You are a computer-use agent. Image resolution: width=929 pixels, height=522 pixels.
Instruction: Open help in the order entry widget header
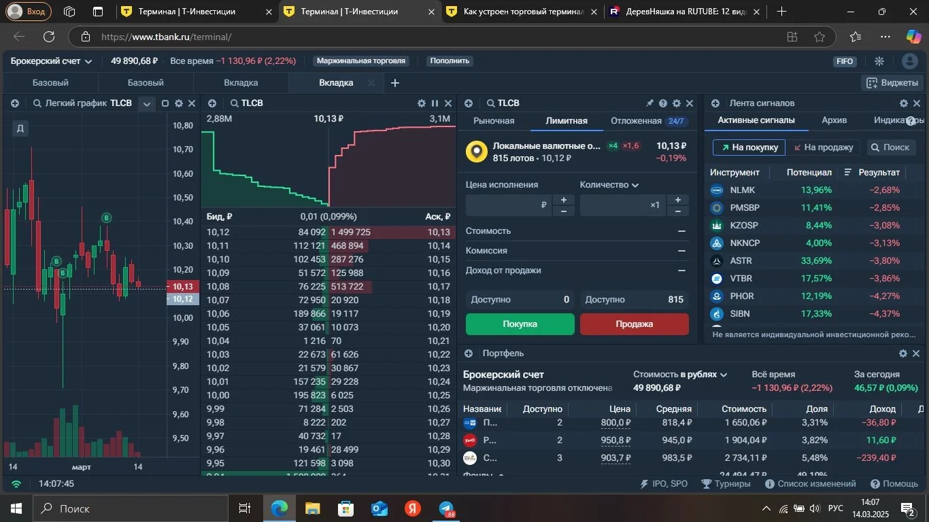point(663,103)
